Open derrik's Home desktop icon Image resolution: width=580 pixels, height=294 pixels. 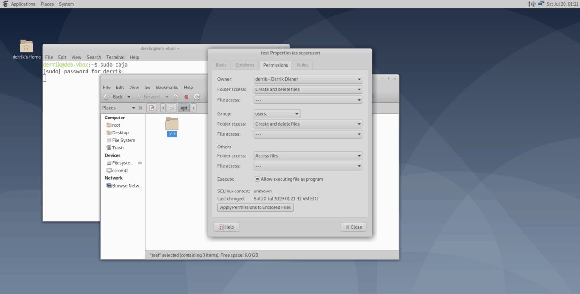[27, 49]
